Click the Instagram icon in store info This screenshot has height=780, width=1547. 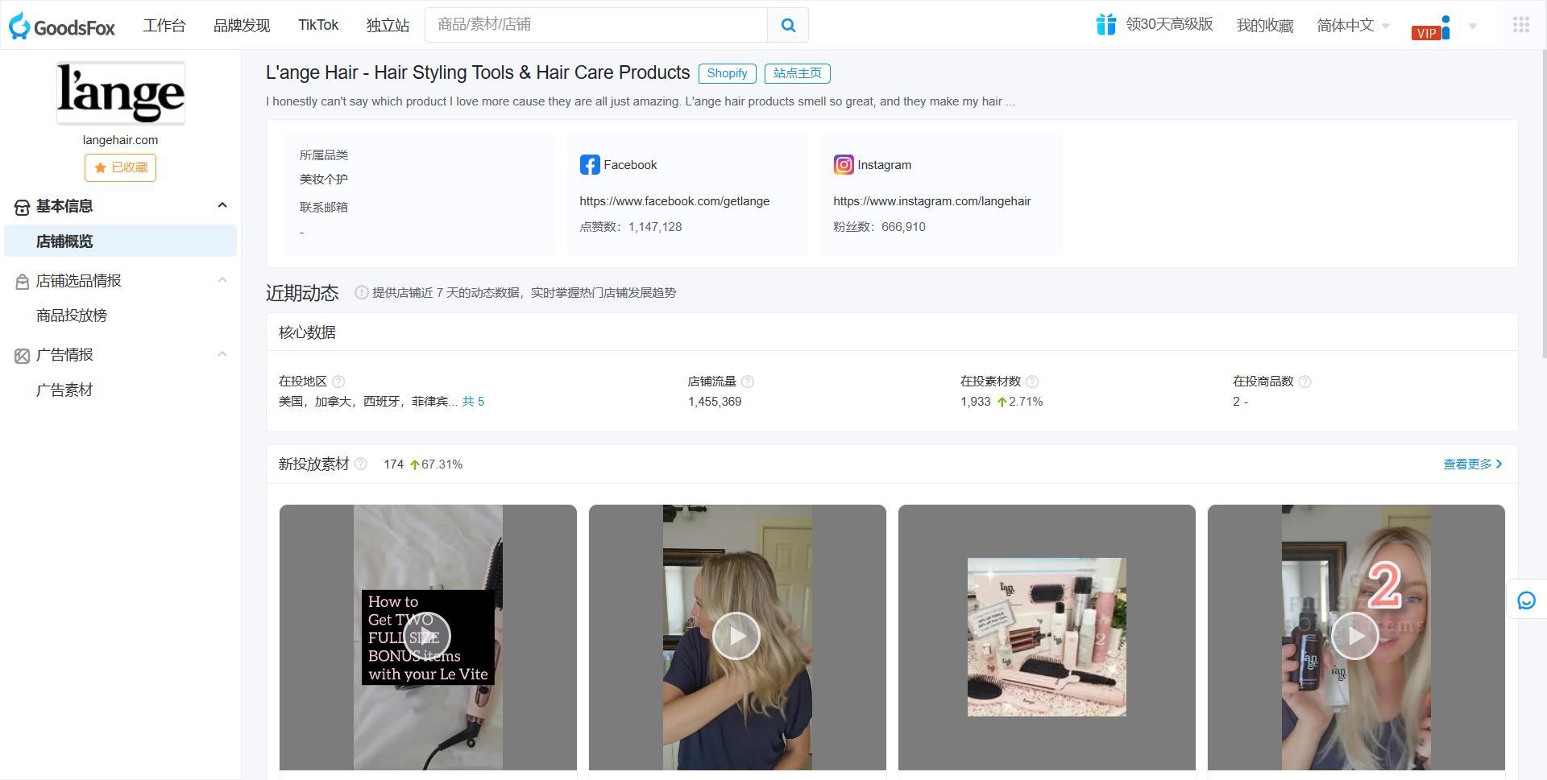tap(844, 164)
